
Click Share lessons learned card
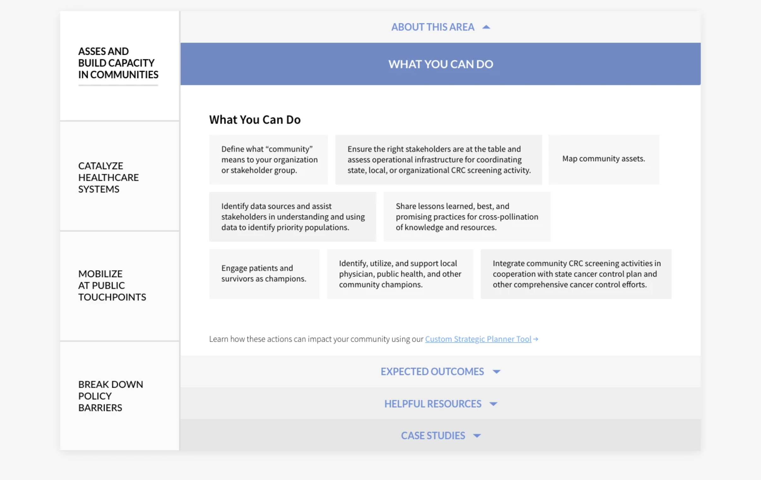[466, 217]
